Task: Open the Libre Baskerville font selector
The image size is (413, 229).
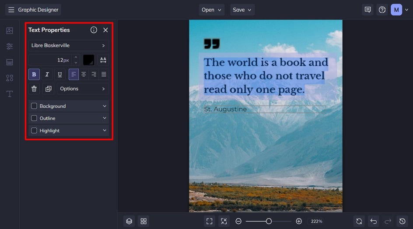Action: (x=69, y=45)
